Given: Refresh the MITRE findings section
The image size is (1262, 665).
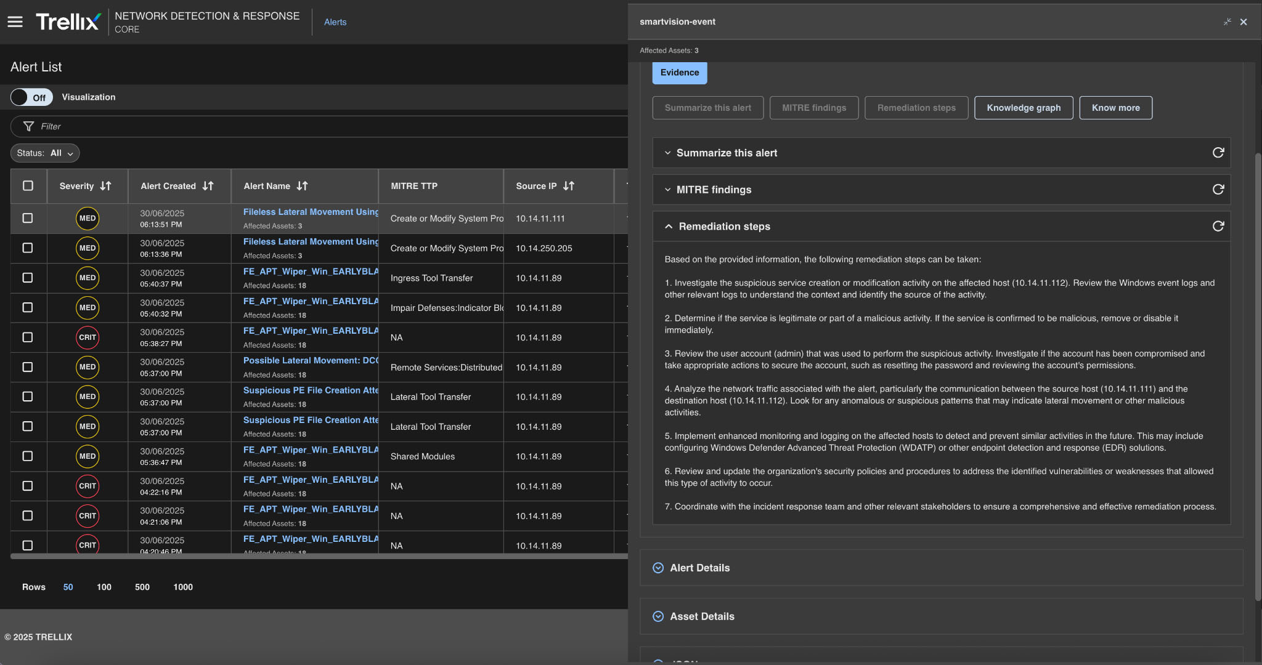Looking at the screenshot, I should click(1218, 190).
